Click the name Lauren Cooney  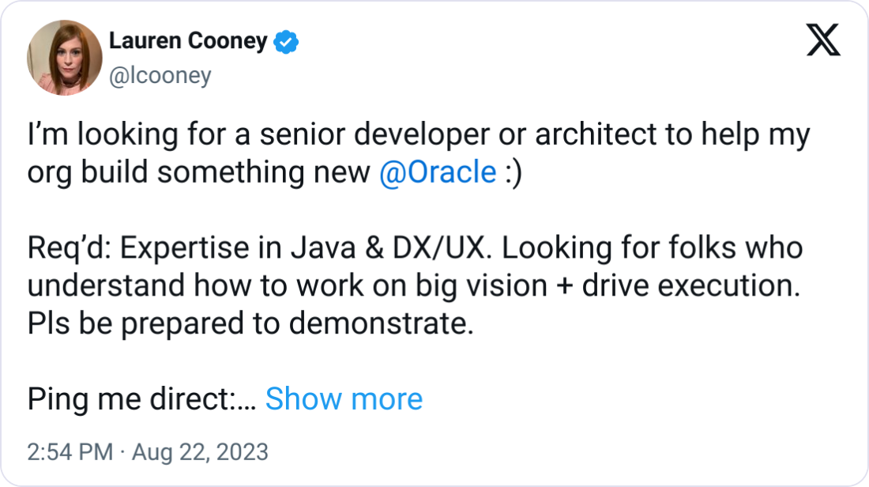click(190, 41)
